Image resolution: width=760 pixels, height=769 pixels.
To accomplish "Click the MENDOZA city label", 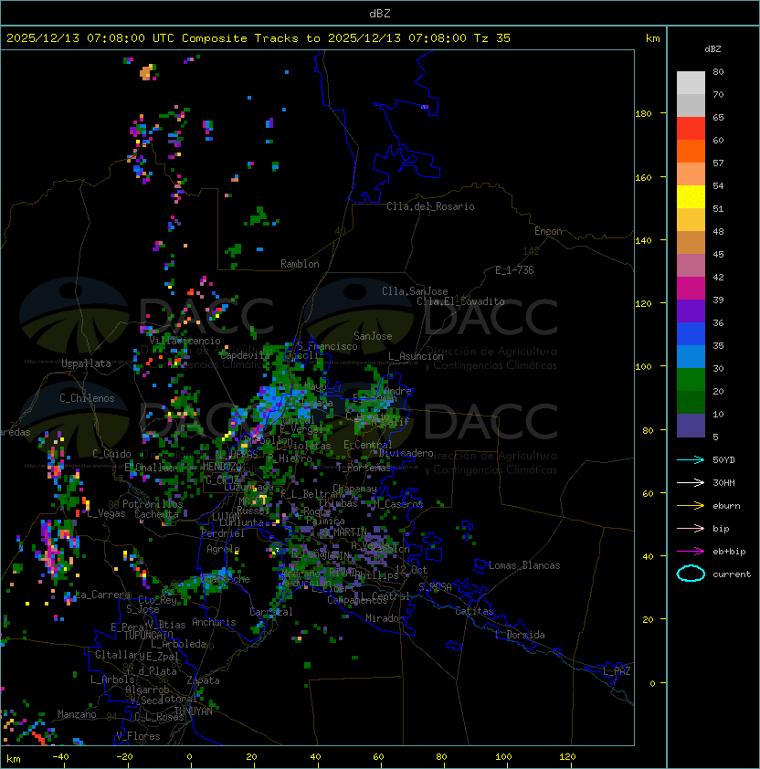I will pos(222,466).
